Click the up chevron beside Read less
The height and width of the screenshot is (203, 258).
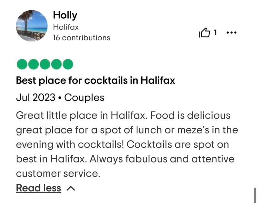[x=71, y=189]
